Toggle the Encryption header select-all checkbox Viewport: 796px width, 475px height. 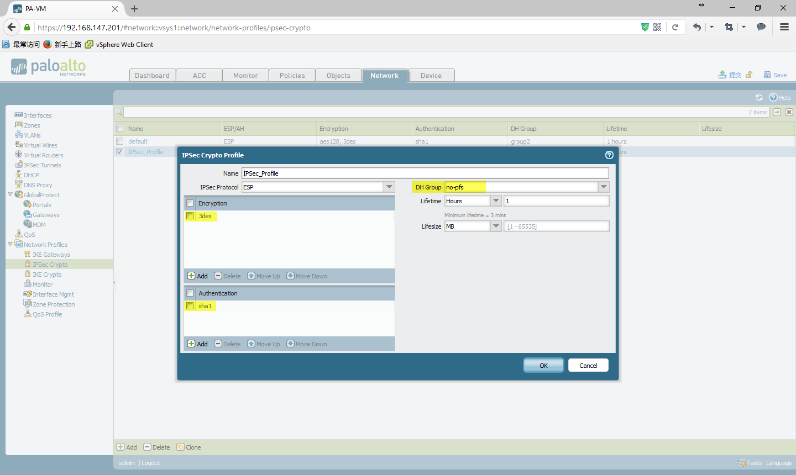click(190, 203)
